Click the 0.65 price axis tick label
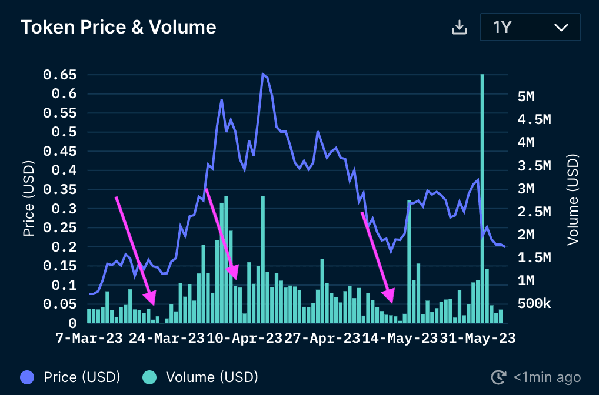This screenshot has width=599, height=395. 60,75
